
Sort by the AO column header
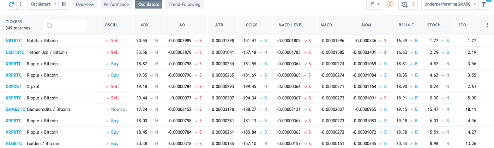pos(182,25)
